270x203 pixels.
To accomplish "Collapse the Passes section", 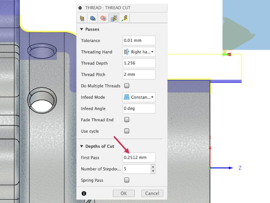I will point(82,29).
